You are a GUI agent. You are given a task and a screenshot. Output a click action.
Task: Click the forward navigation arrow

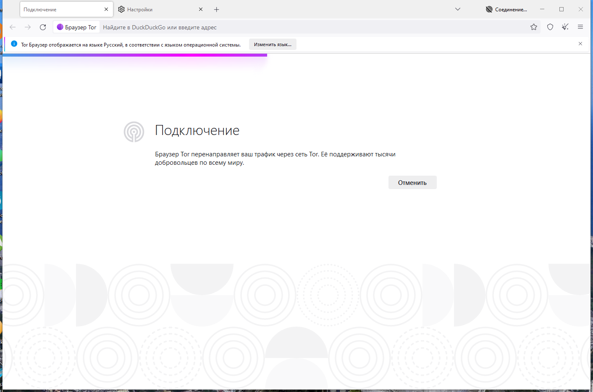28,27
